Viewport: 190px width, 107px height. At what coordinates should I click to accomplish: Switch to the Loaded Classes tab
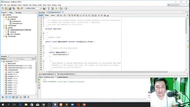pos(62,77)
